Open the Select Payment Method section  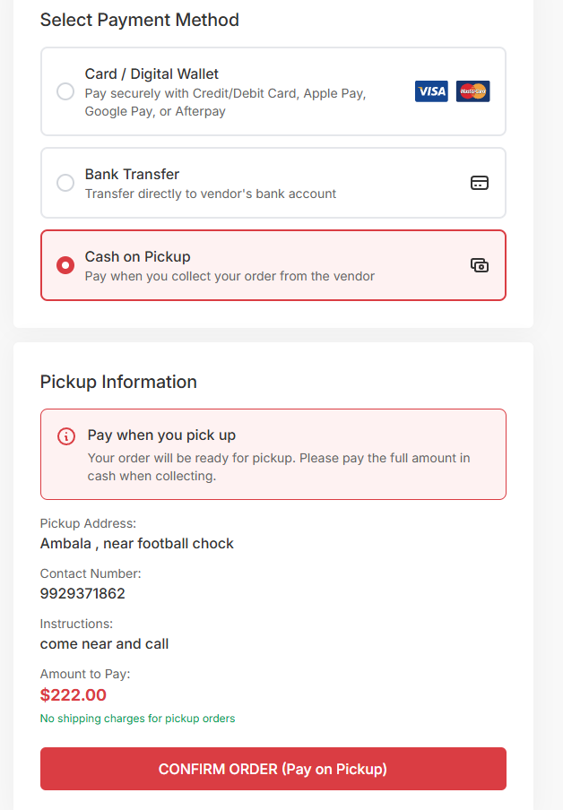pyautogui.click(x=139, y=20)
